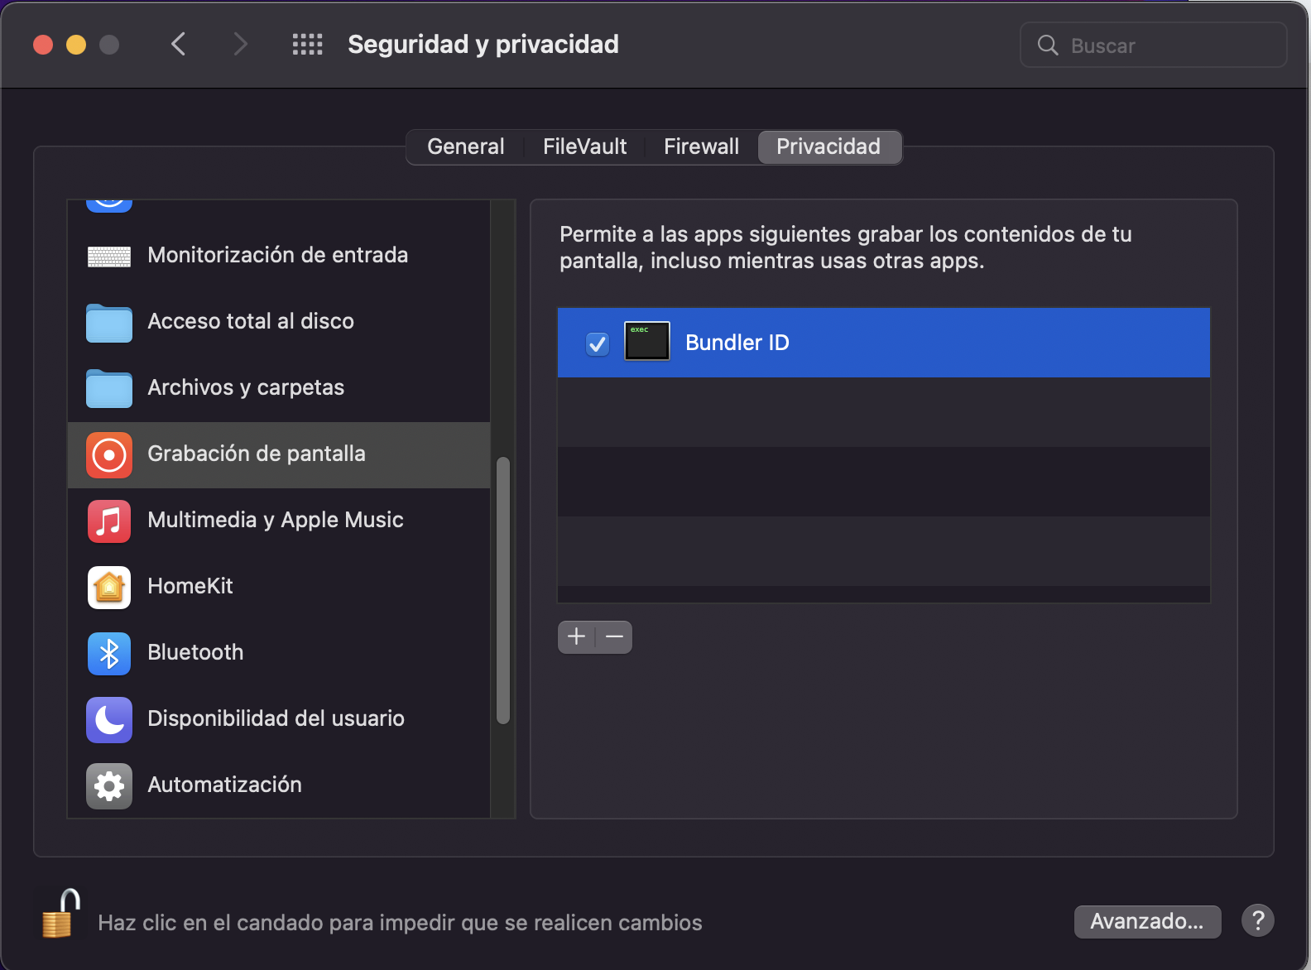This screenshot has height=970, width=1311.
Task: Open help with the question mark button
Action: coord(1257,920)
